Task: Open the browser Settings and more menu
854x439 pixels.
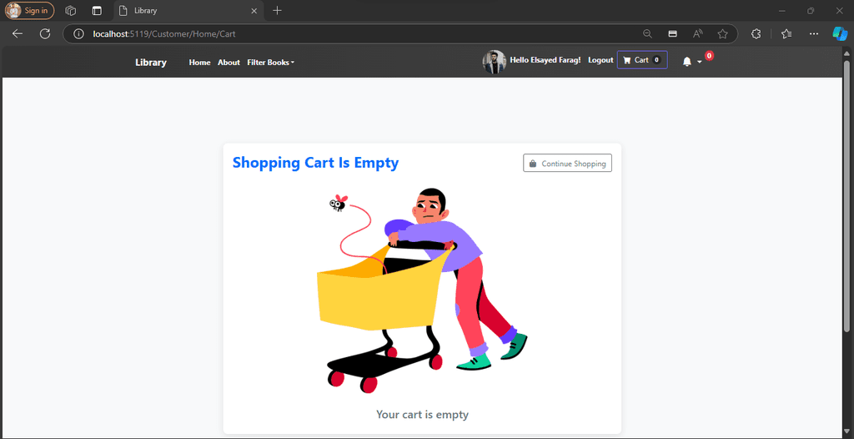Action: pos(814,34)
